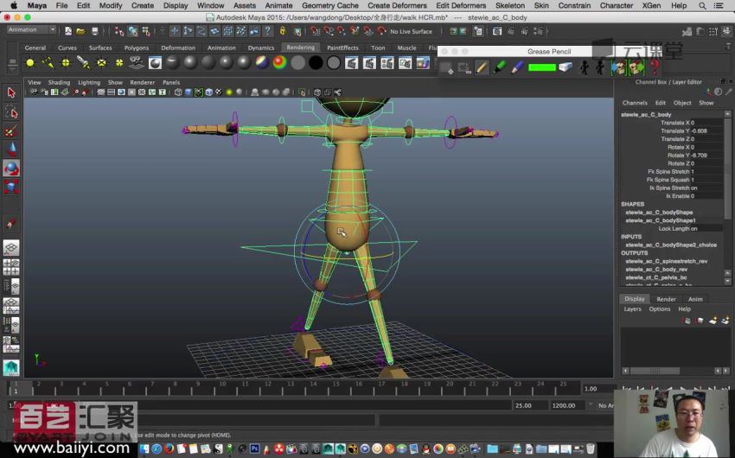Open the viewport Show menu
735x458 pixels.
pyautogui.click(x=115, y=82)
